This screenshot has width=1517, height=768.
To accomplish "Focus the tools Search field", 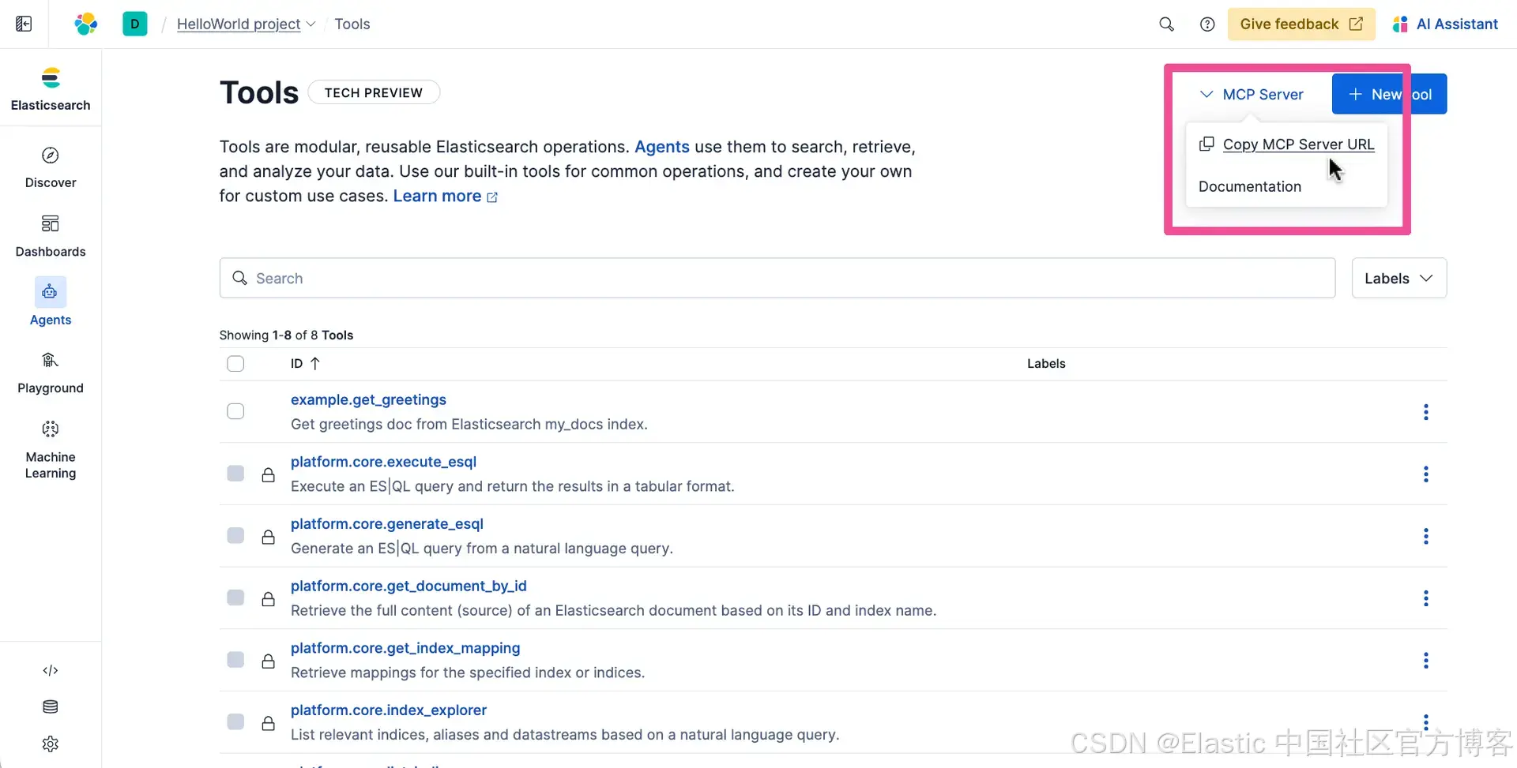I will point(777,278).
